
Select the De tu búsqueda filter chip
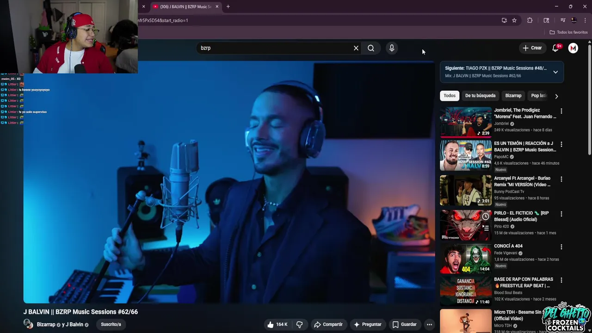pos(480,96)
